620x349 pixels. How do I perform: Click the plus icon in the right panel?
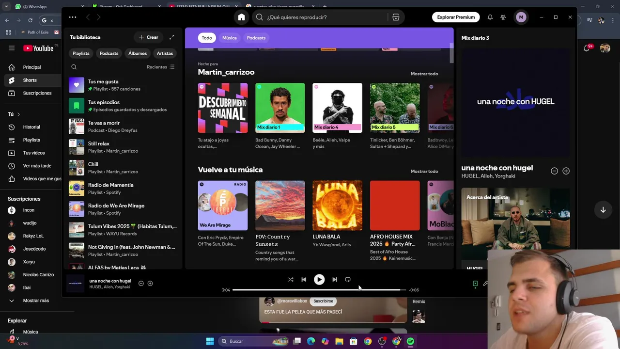coord(566,171)
